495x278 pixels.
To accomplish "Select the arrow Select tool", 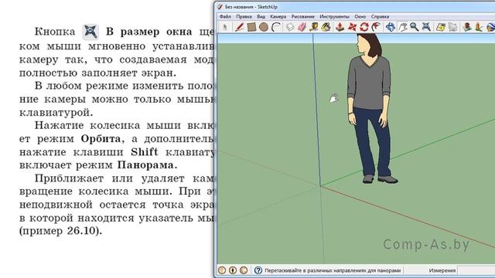I will 225,27.
